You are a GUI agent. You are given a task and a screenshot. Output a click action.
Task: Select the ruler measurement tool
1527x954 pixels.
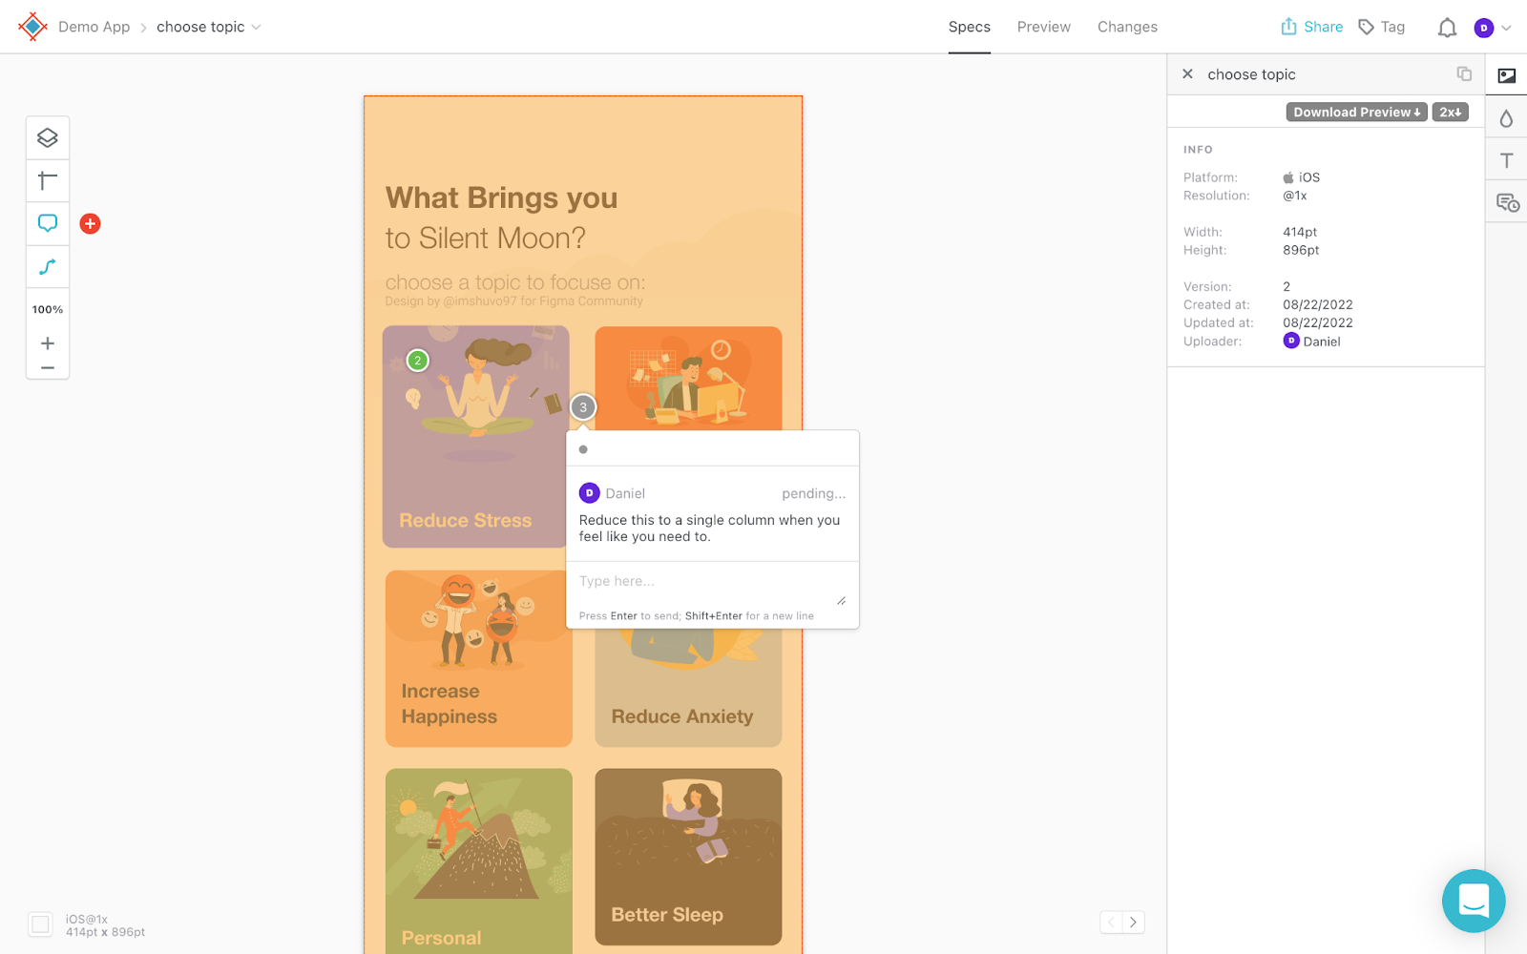point(48,180)
